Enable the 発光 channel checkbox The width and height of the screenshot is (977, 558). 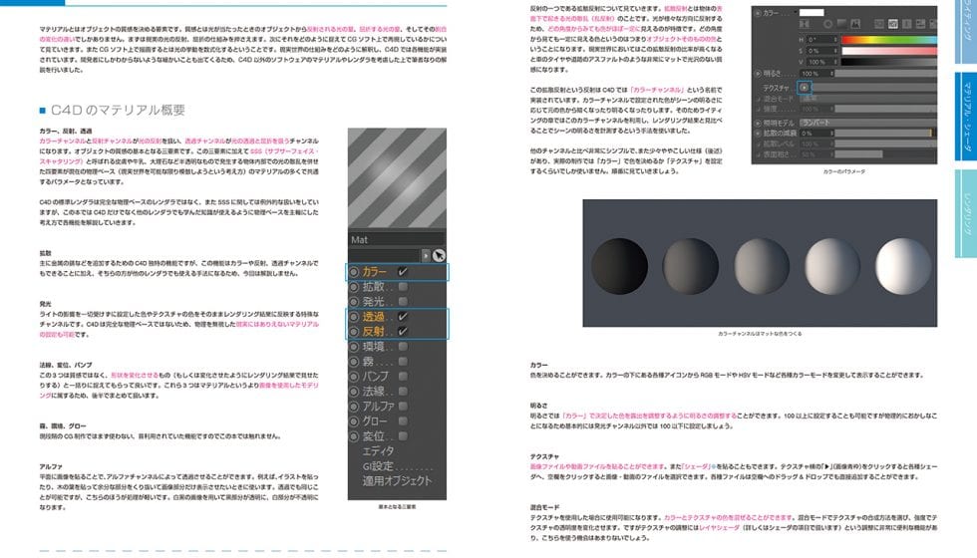[403, 301]
